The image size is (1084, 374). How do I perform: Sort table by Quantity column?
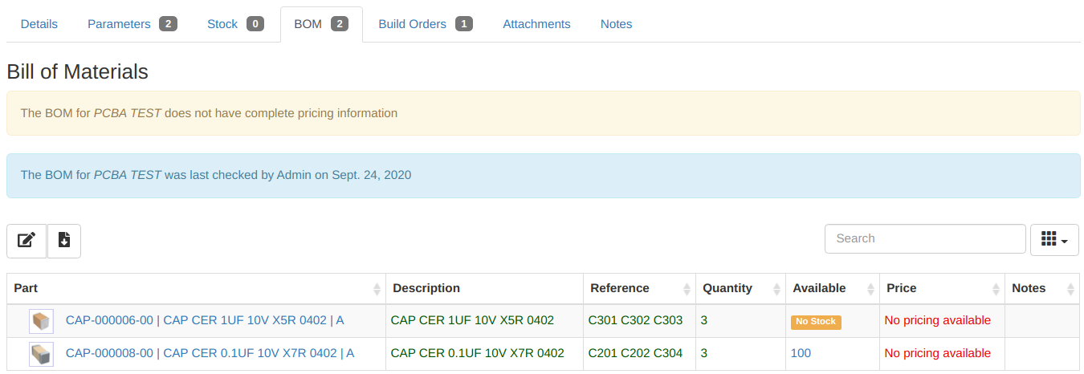(740, 288)
